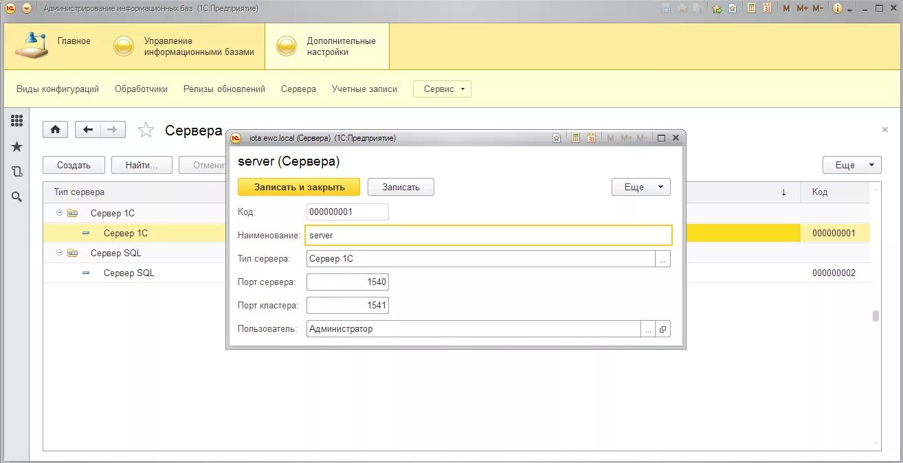This screenshot has width=903, height=463.
Task: Click the add-to-favorites page icon in title bar
Action: point(733,8)
